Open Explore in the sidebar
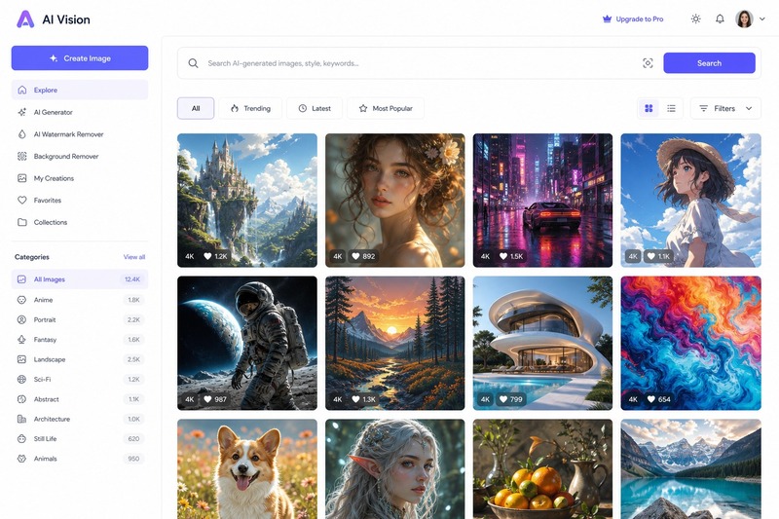Screen dimensions: 779x519 point(80,90)
